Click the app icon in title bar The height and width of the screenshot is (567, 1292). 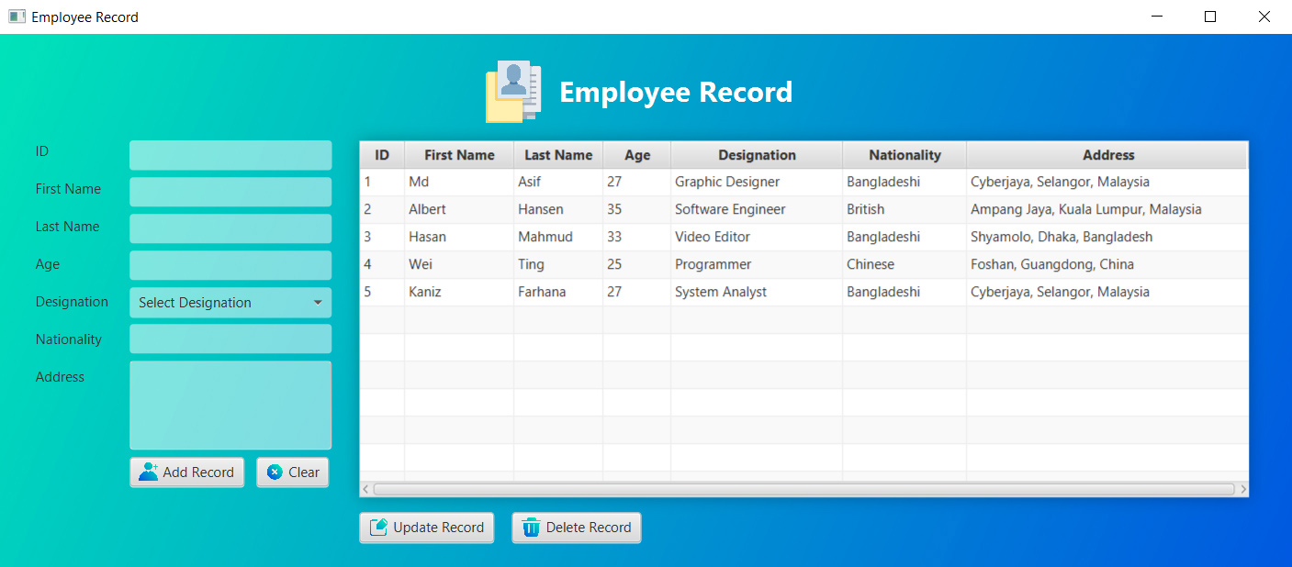tap(17, 17)
